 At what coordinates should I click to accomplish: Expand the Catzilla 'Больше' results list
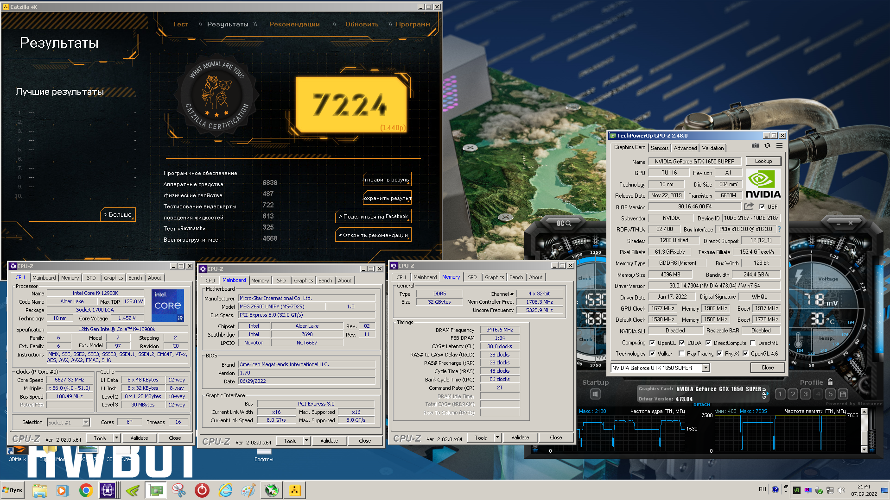tap(118, 215)
